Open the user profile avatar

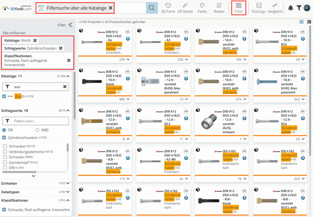[x=307, y=8]
